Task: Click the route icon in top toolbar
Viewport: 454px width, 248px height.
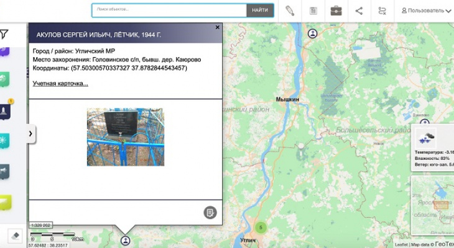Action: click(382, 11)
